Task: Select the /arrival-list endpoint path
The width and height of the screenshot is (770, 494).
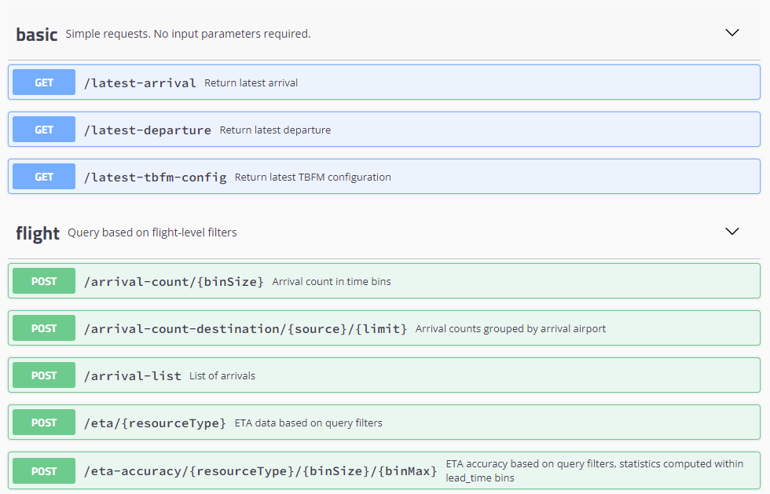Action: (132, 375)
